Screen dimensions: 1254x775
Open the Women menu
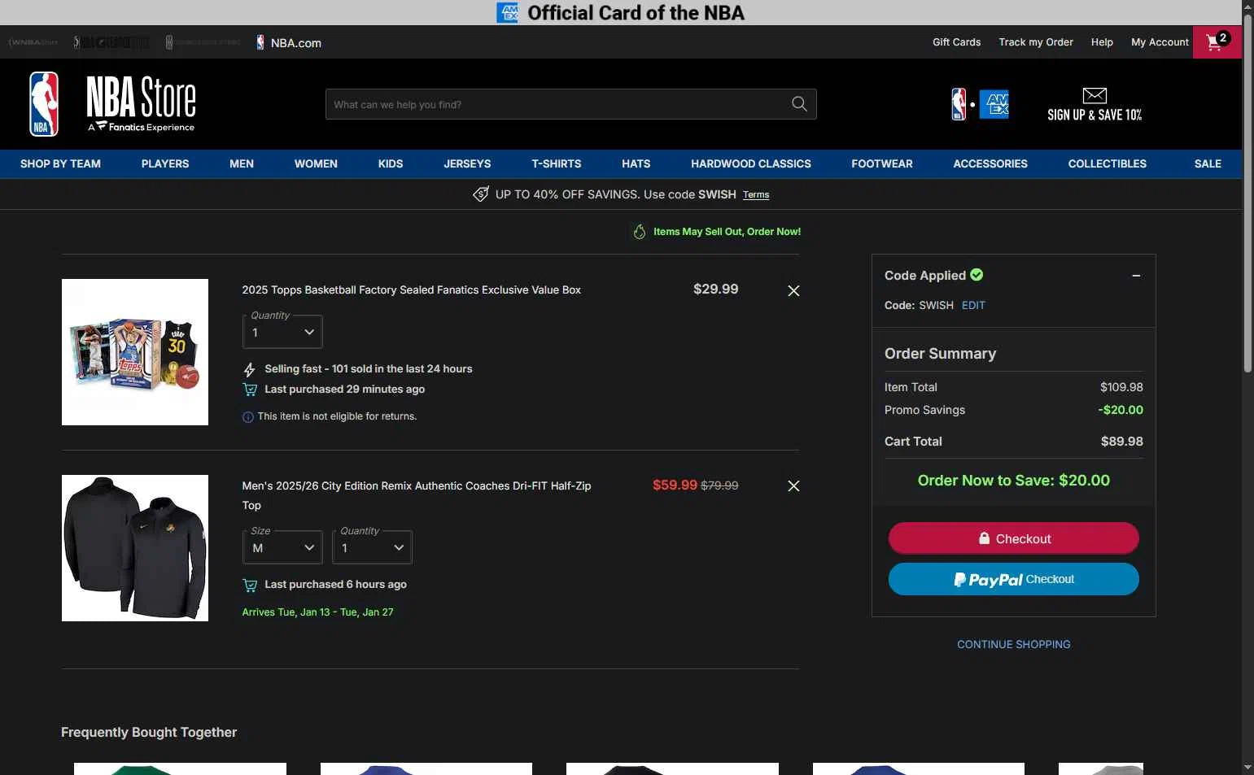coord(316,163)
